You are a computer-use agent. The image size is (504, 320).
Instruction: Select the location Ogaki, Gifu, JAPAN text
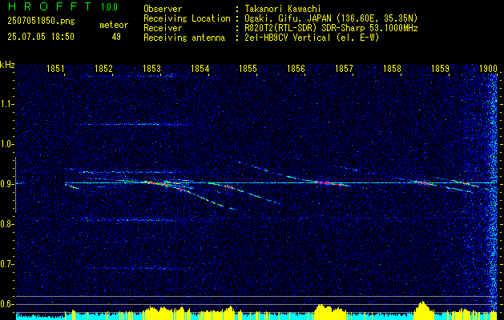pos(331,18)
